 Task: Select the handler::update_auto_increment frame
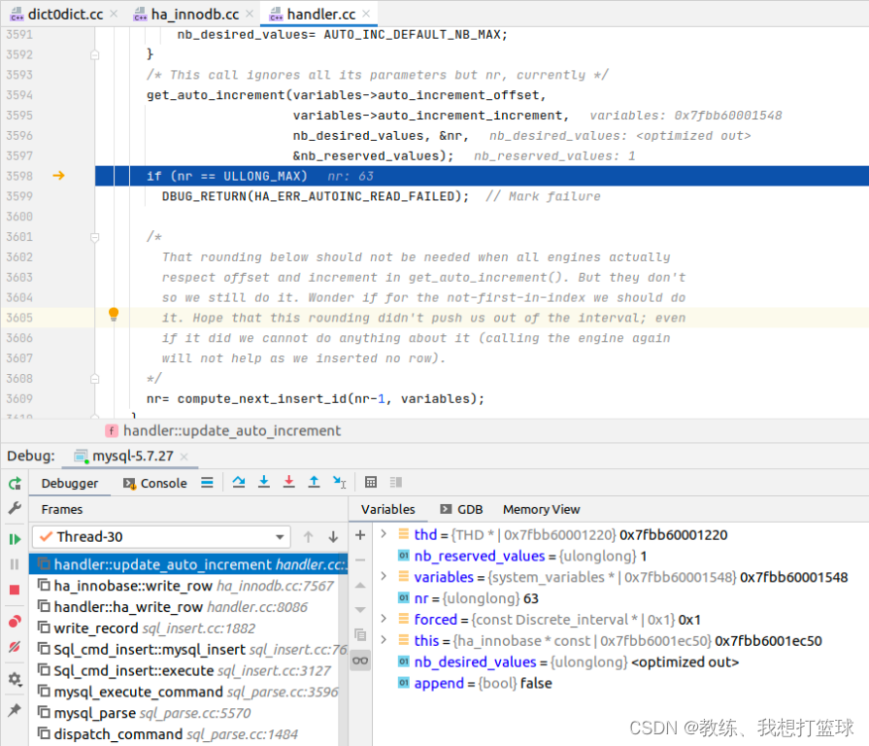click(x=188, y=564)
